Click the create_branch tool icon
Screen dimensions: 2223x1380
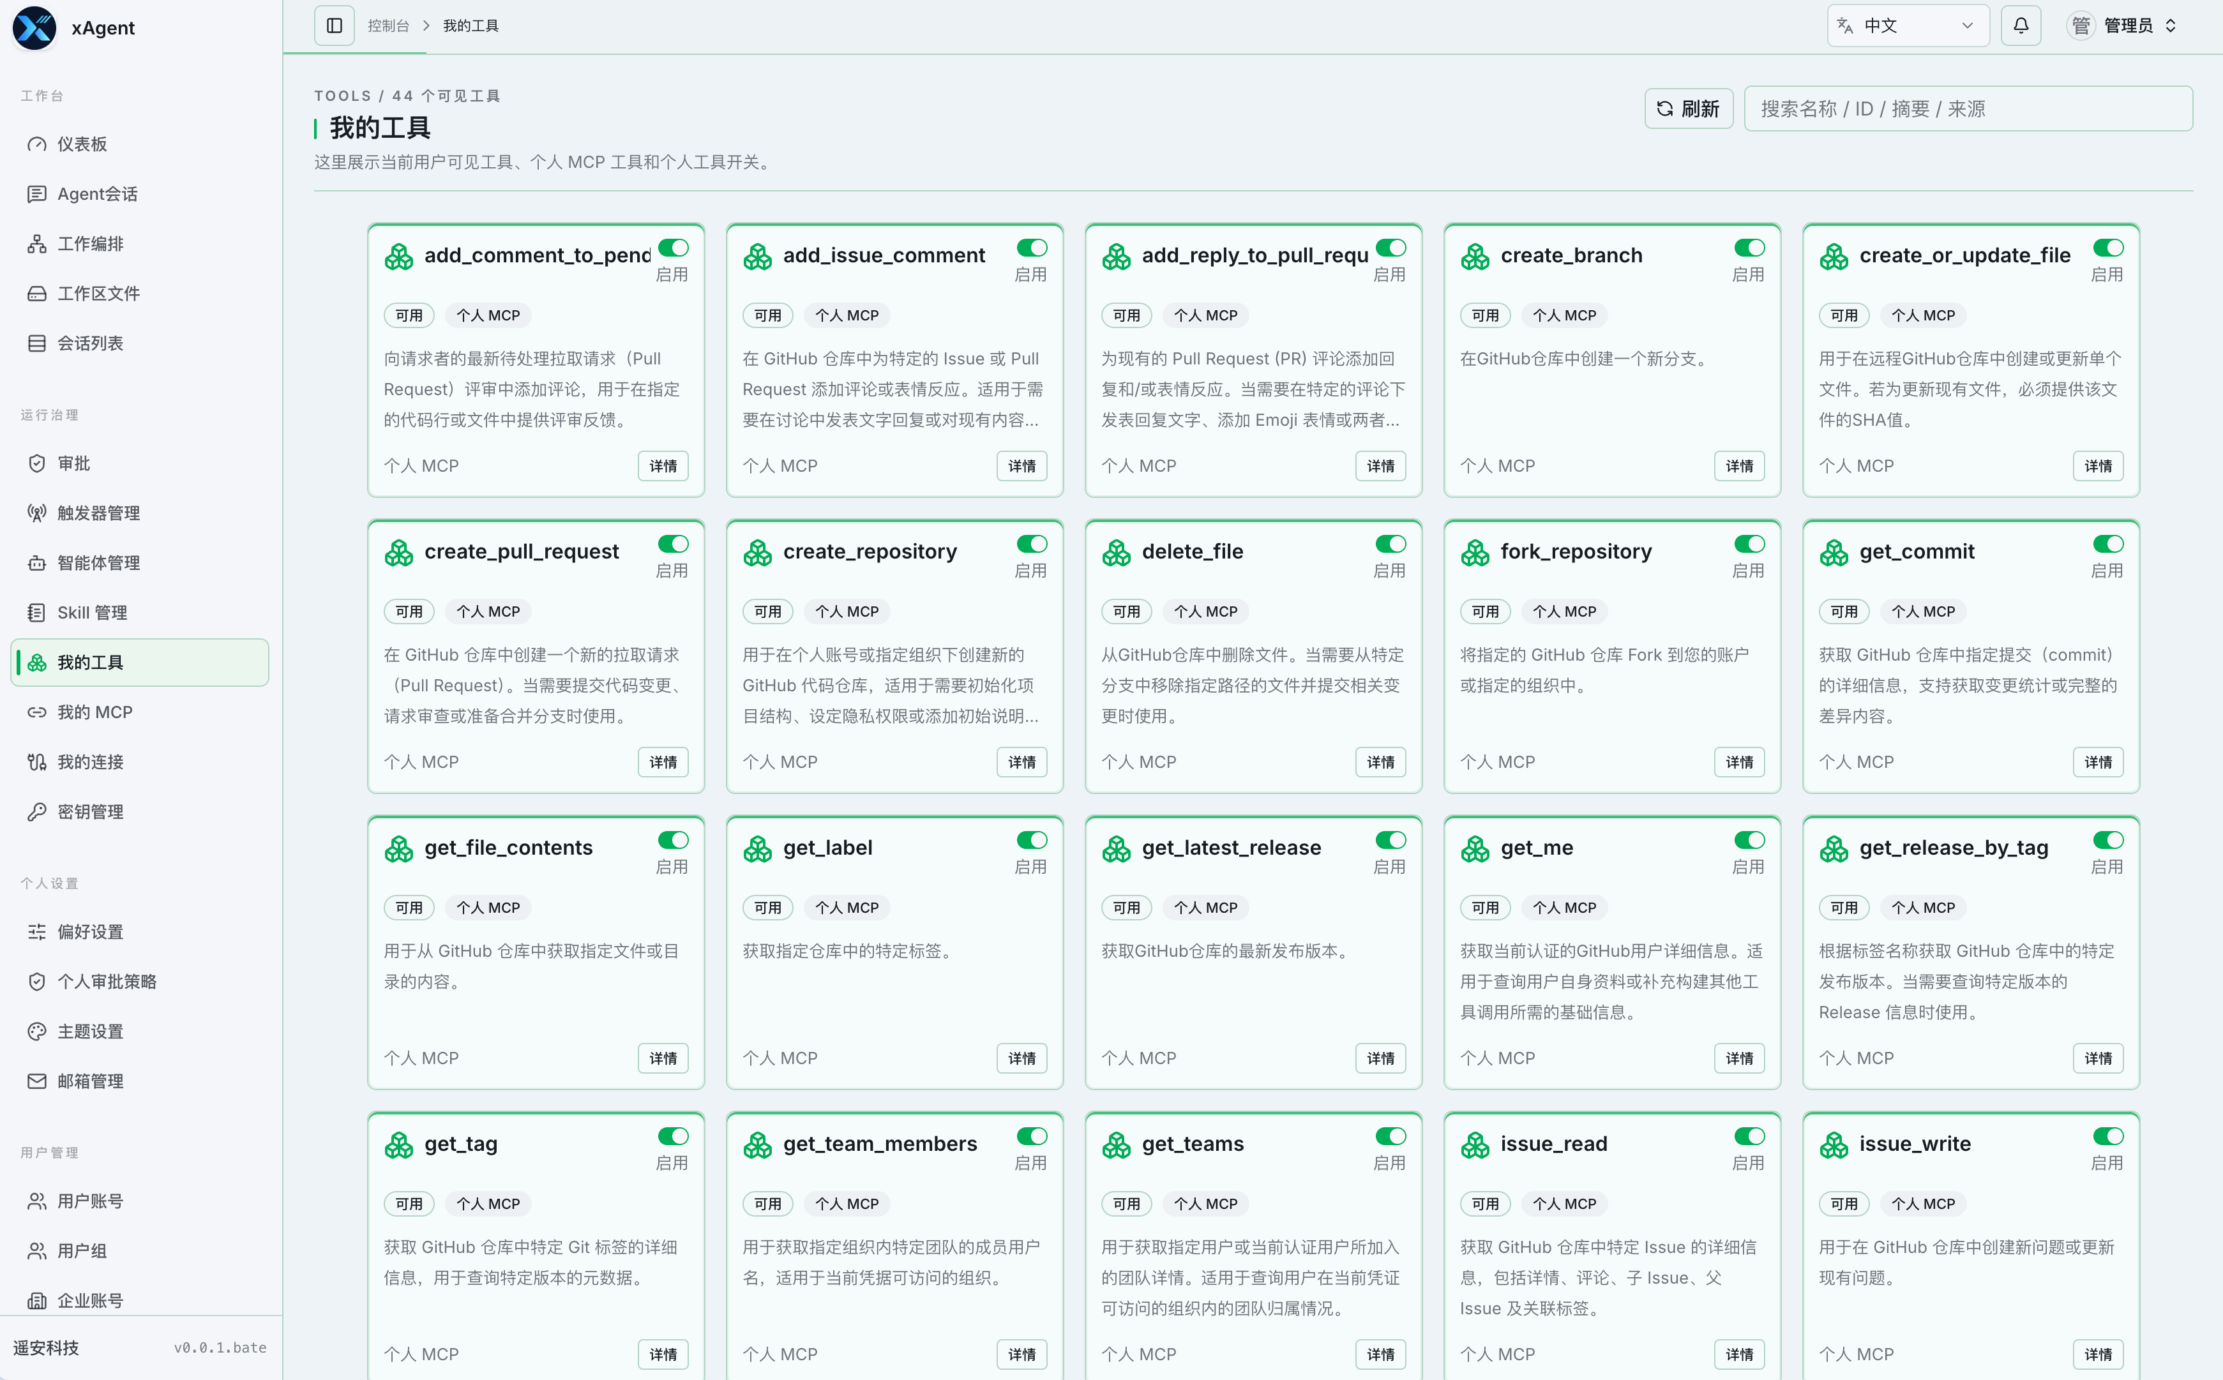pyautogui.click(x=1474, y=257)
